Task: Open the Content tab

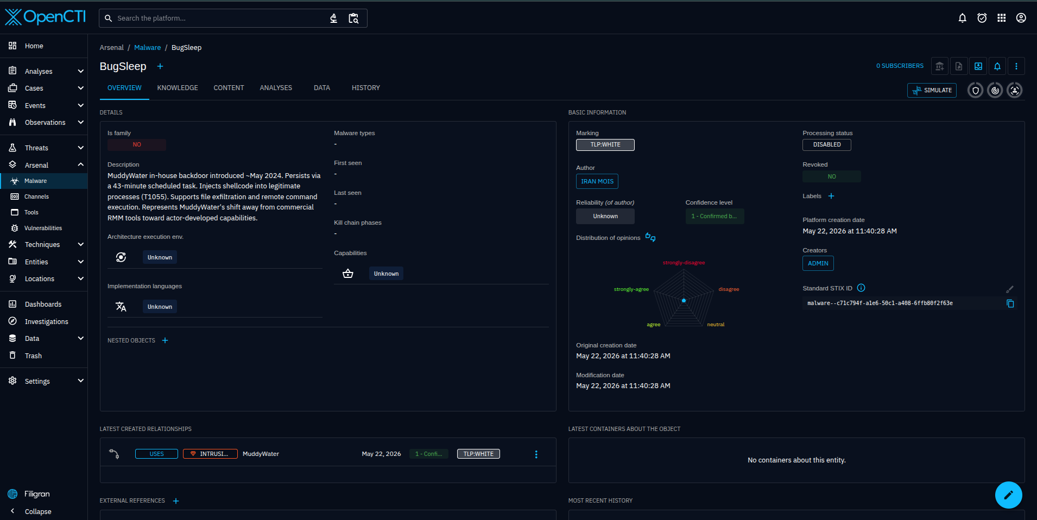Action: 229,88
